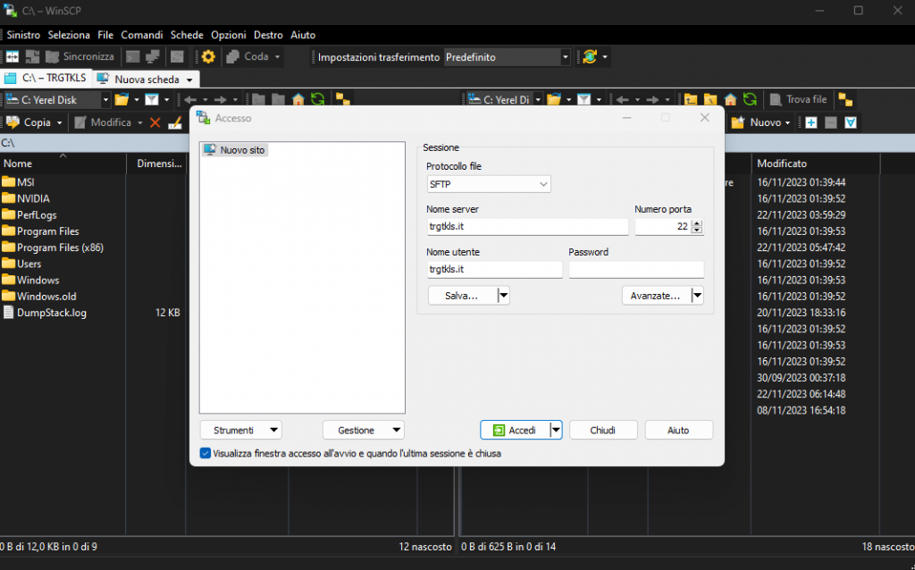Click the left panel home directory icon
The image size is (915, 570).
298,100
